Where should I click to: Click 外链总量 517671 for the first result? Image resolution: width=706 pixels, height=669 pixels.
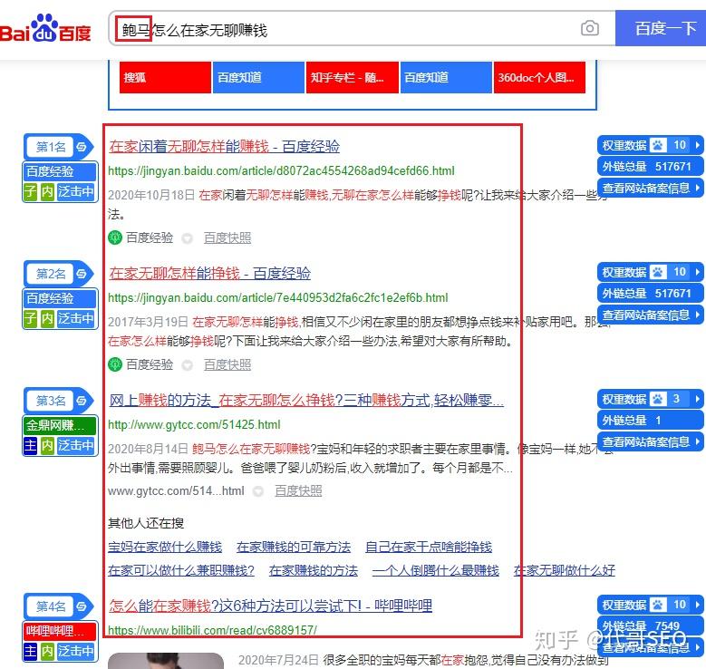click(x=650, y=166)
